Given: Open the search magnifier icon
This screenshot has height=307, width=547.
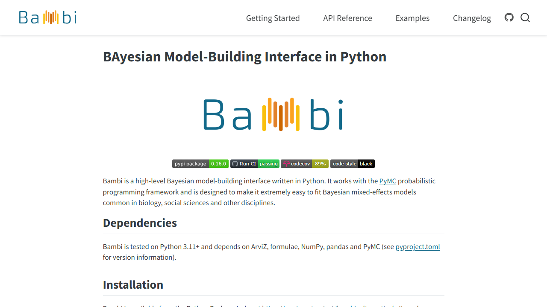Looking at the screenshot, I should pos(525,17).
